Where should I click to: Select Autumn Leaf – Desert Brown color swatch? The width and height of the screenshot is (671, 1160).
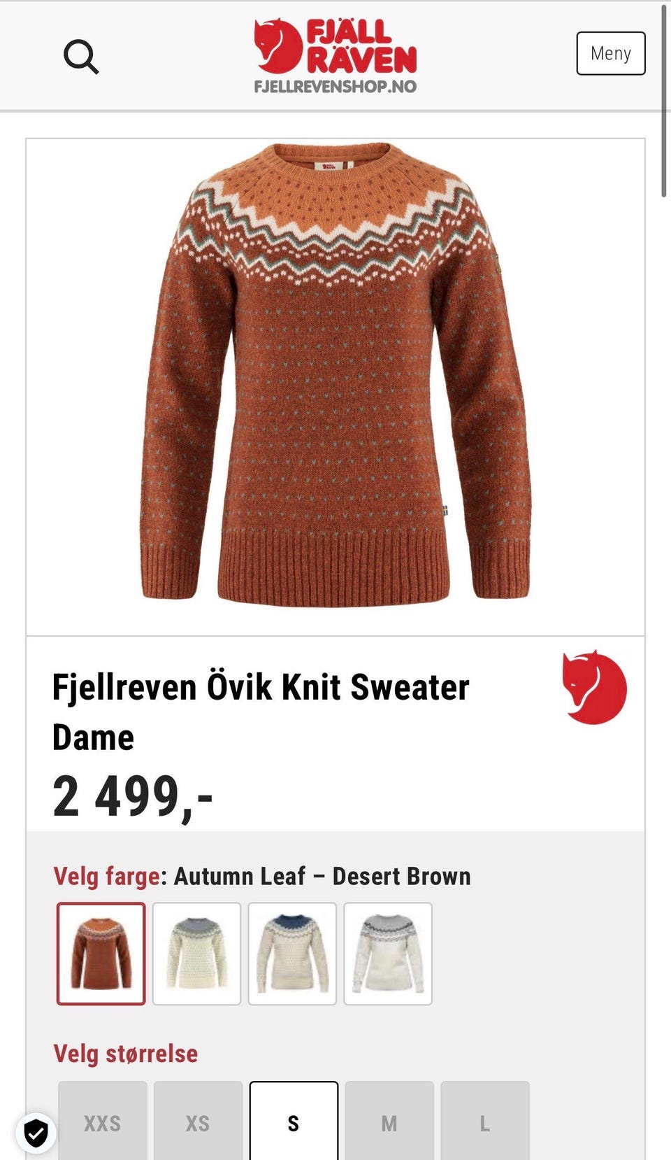pos(101,954)
